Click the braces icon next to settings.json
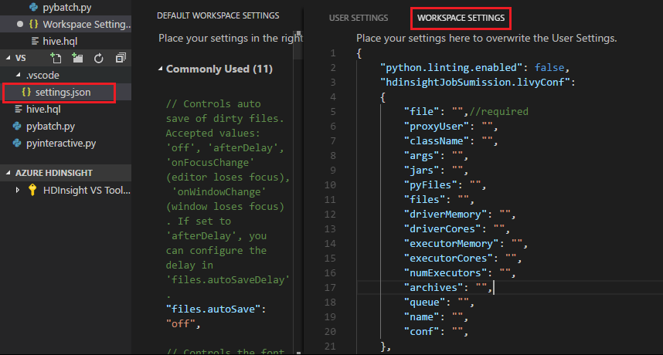Image resolution: width=663 pixels, height=355 pixels. (26, 93)
